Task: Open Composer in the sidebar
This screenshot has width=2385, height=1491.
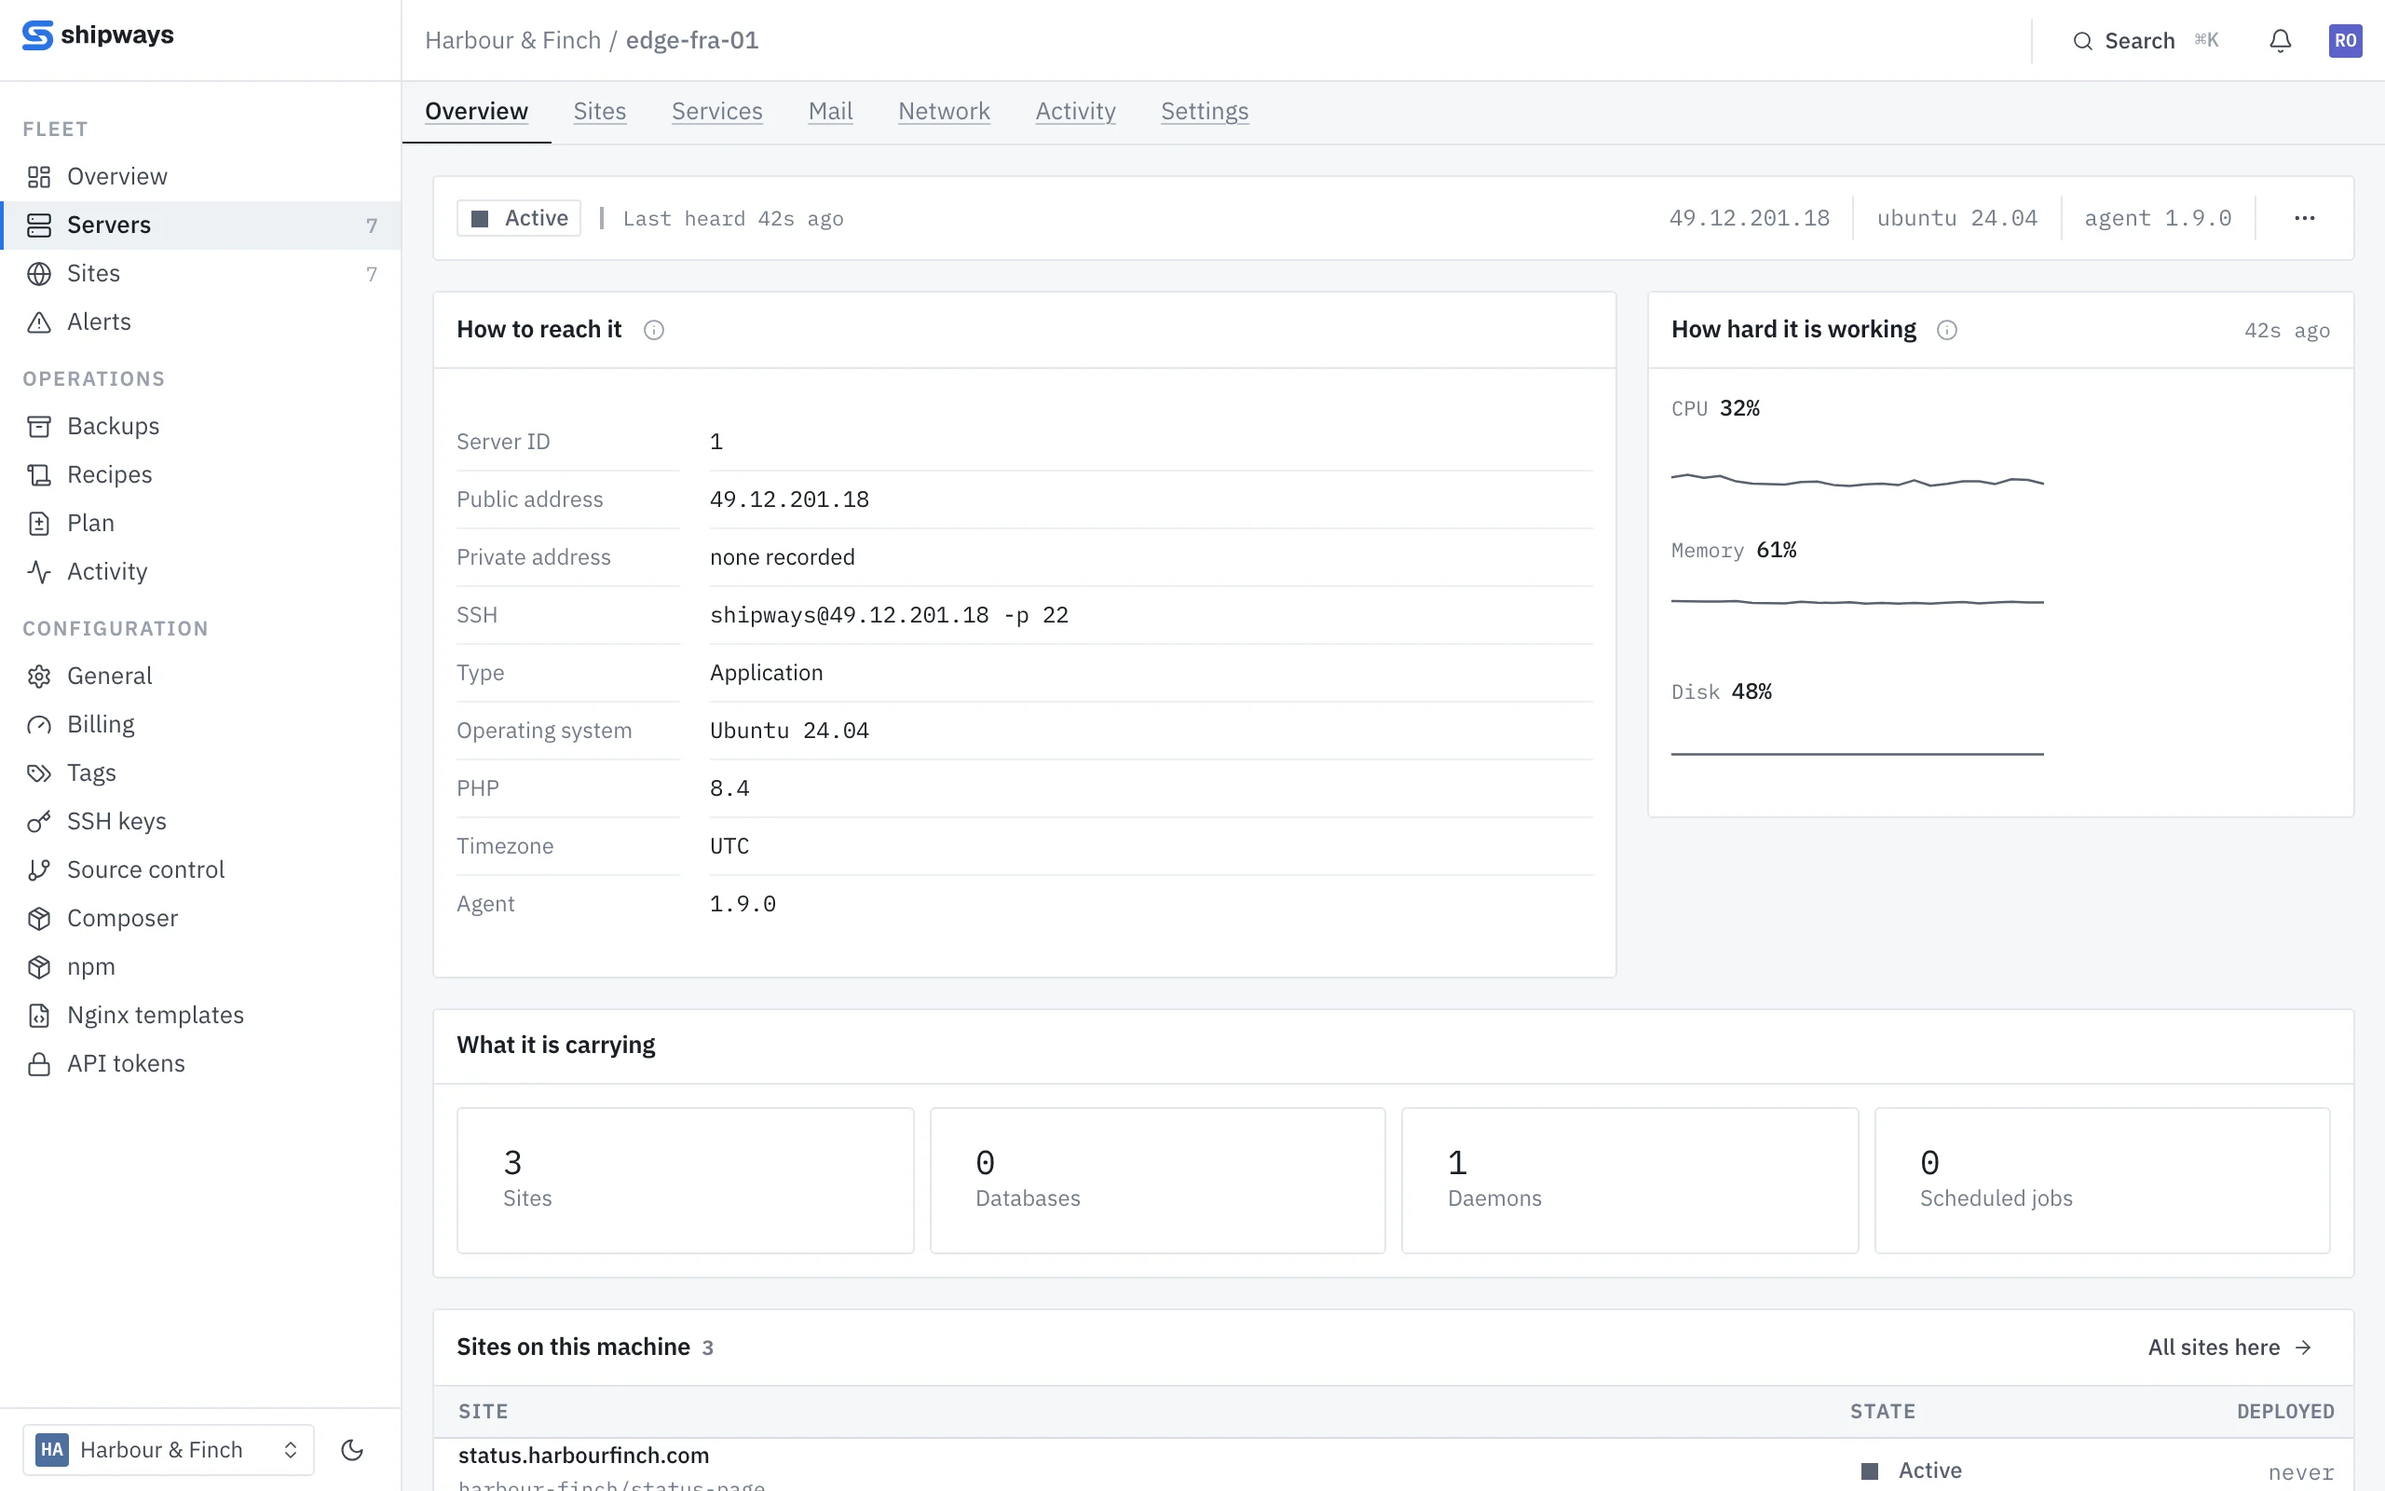Action: coord(201,917)
